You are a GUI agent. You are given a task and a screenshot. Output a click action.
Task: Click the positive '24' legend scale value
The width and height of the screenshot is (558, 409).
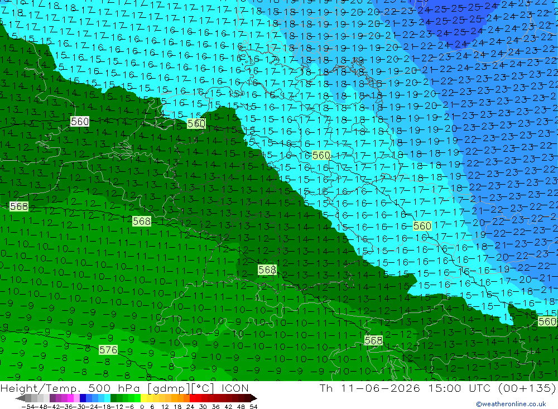click(x=190, y=407)
